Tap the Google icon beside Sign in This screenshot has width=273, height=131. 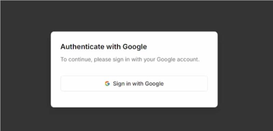(x=107, y=84)
